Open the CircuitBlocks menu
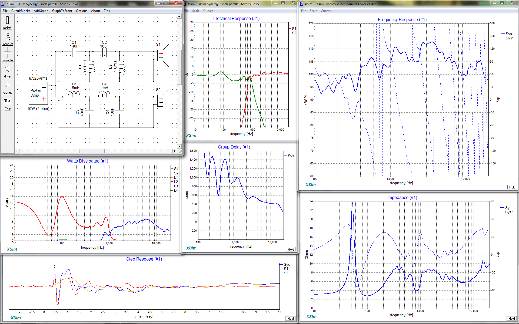The height and width of the screenshot is (324, 519). 21,11
